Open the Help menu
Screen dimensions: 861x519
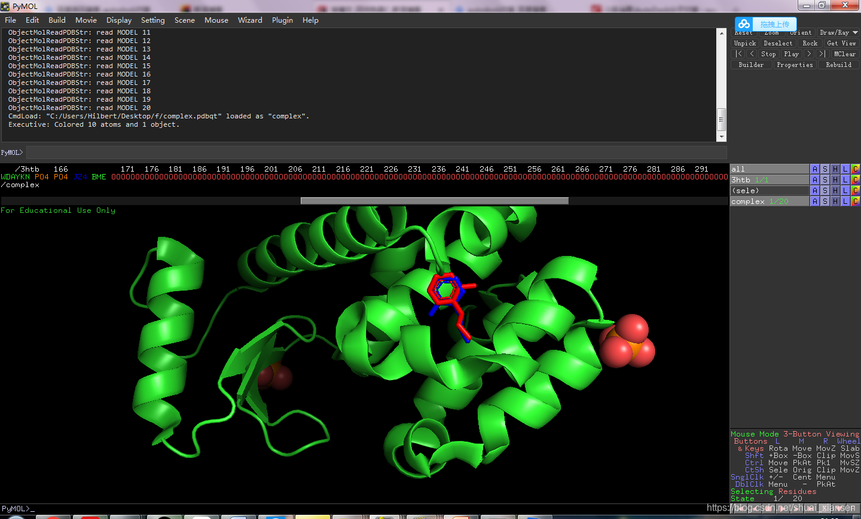pyautogui.click(x=310, y=20)
